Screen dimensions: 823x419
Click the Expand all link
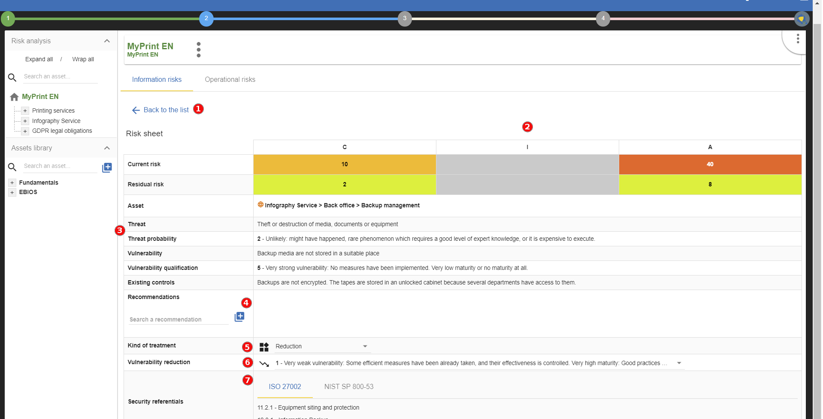pyautogui.click(x=39, y=59)
